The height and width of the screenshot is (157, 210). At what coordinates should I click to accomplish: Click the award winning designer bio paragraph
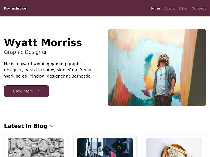point(48,70)
